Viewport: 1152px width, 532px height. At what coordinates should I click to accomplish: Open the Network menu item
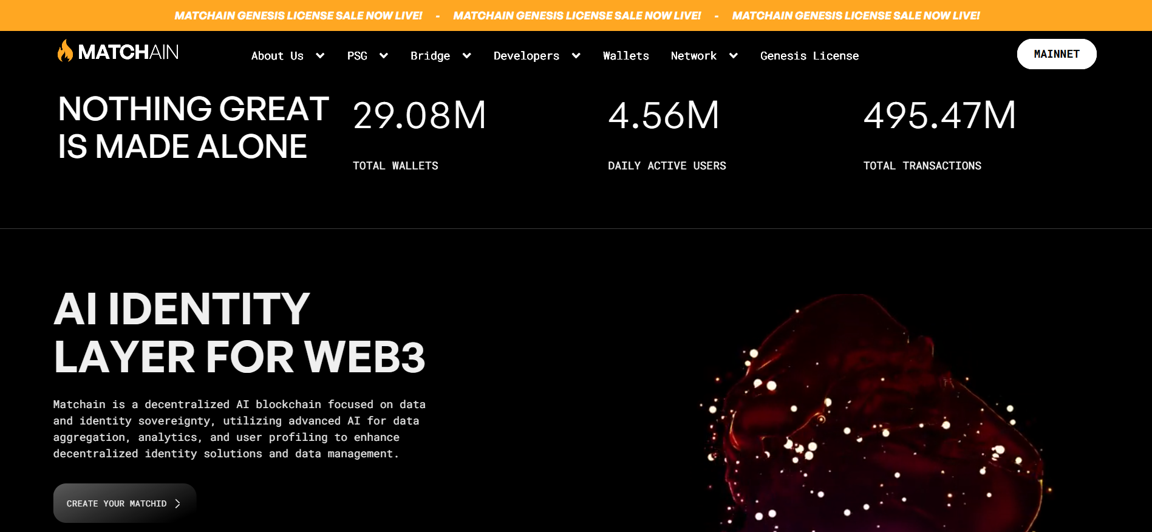[694, 56]
